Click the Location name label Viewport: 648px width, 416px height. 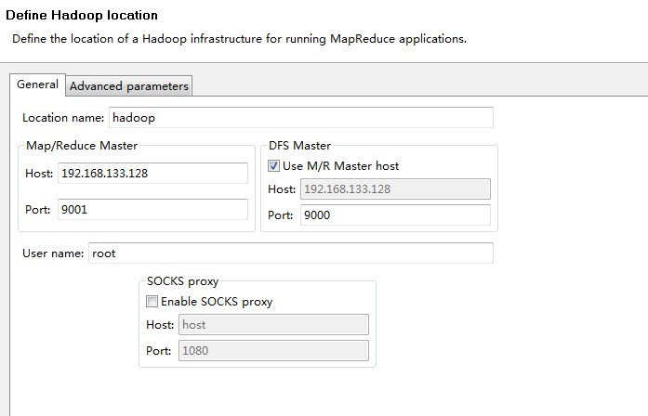tap(63, 118)
